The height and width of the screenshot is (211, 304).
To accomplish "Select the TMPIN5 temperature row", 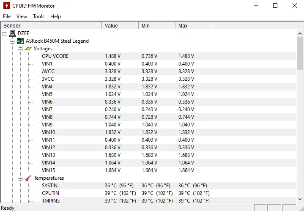I will [169, 200].
